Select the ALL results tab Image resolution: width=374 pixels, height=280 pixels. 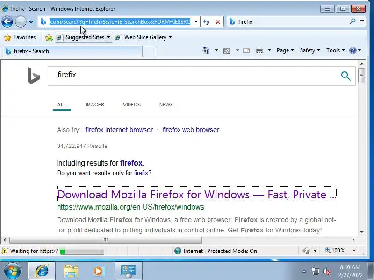pyautogui.click(x=62, y=105)
